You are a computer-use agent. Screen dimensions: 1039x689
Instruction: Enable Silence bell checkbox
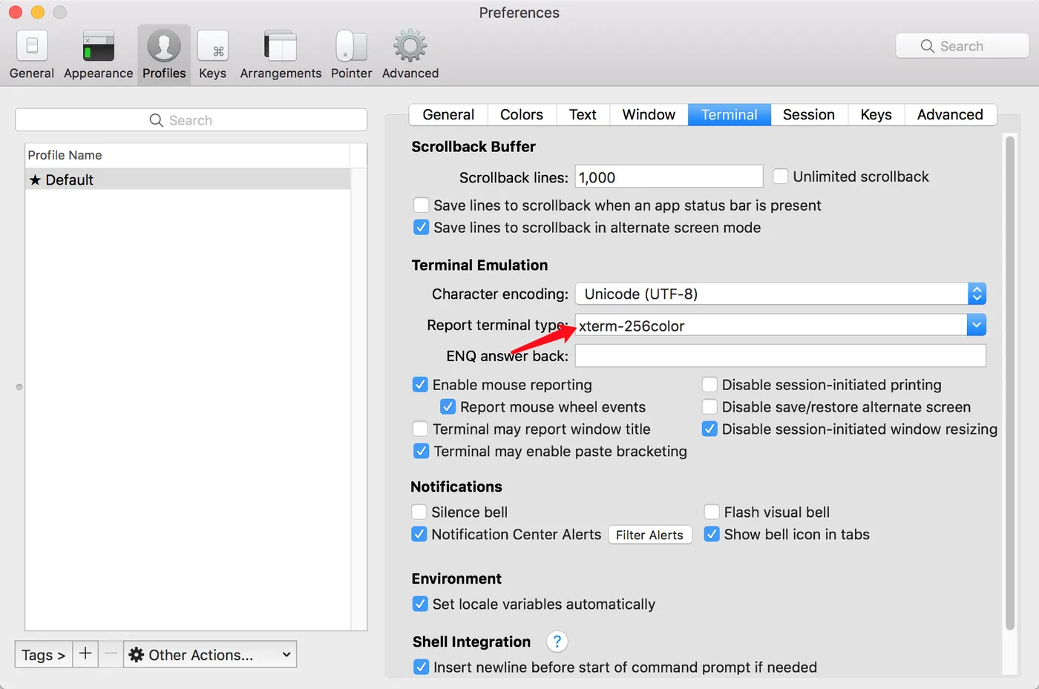coord(419,512)
